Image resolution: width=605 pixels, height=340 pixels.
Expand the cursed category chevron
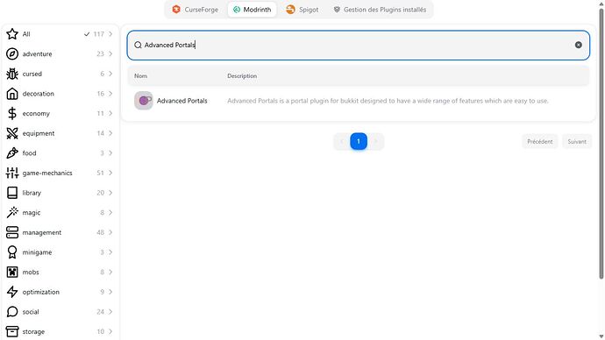point(110,74)
